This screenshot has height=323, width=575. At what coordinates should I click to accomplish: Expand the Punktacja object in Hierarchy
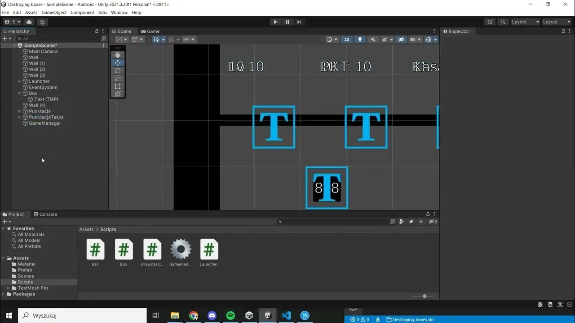click(x=19, y=111)
